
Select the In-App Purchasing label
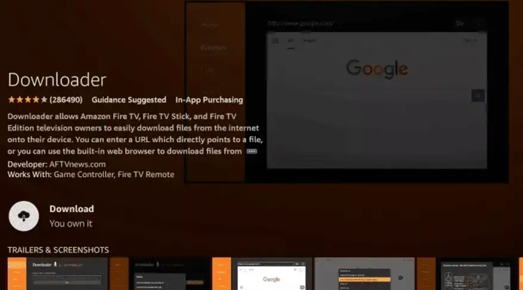click(209, 99)
